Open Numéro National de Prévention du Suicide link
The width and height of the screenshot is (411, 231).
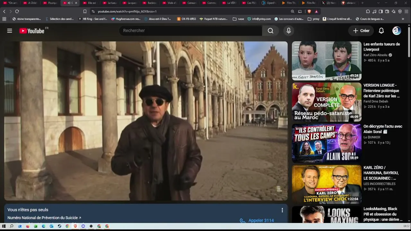point(44,218)
